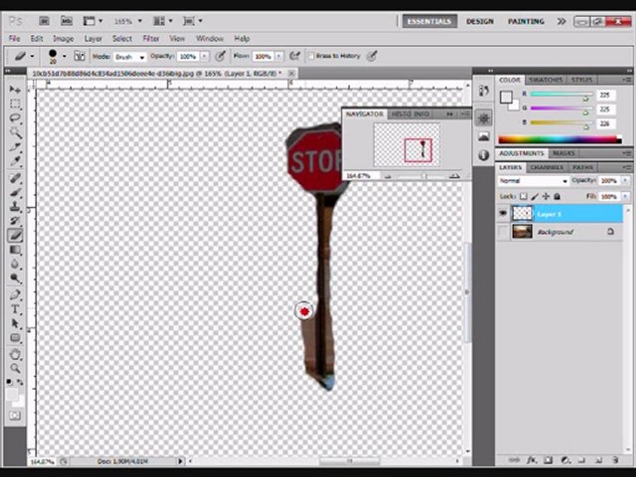Select the Background layer thumbnail

click(522, 231)
